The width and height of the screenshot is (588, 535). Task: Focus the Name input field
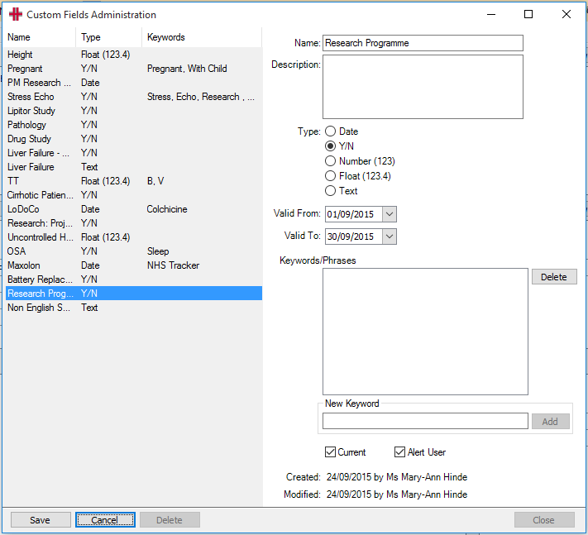423,43
